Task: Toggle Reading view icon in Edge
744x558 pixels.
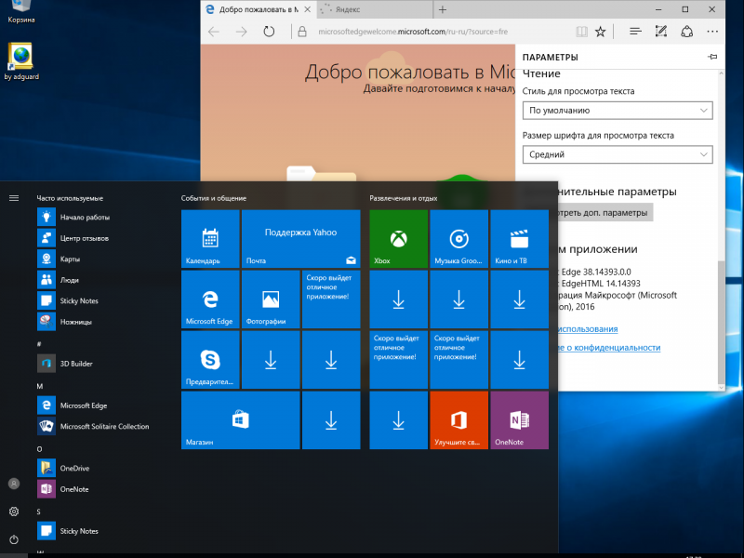Action: [581, 32]
